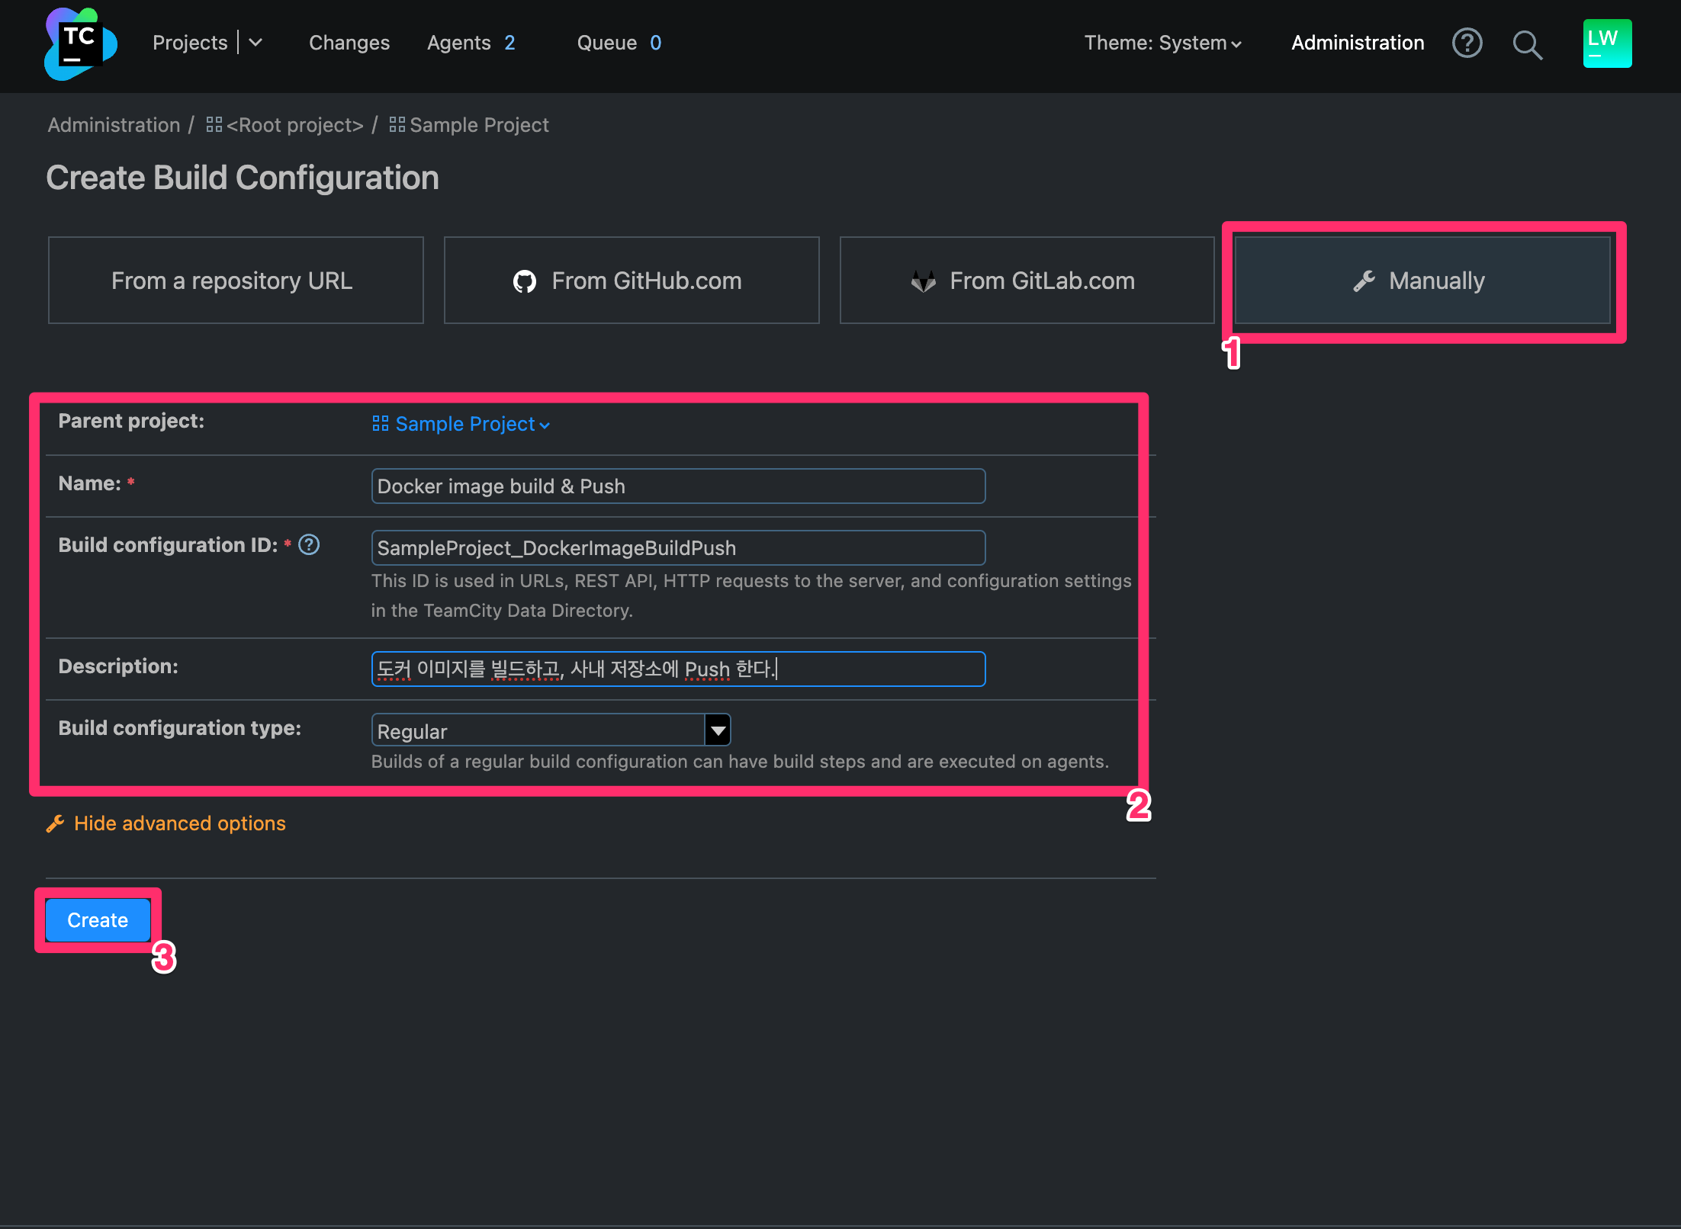
Task: Expand the Projects dropdown chevron
Action: 256,43
